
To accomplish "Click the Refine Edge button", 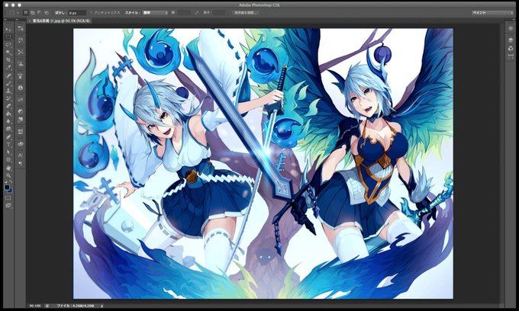I will coord(246,13).
